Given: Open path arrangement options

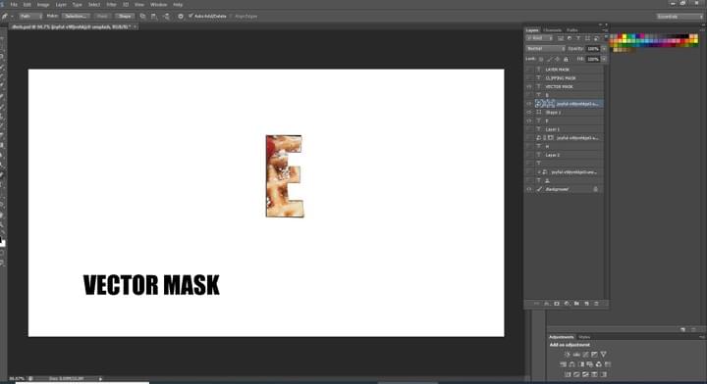Looking at the screenshot, I should [x=166, y=17].
